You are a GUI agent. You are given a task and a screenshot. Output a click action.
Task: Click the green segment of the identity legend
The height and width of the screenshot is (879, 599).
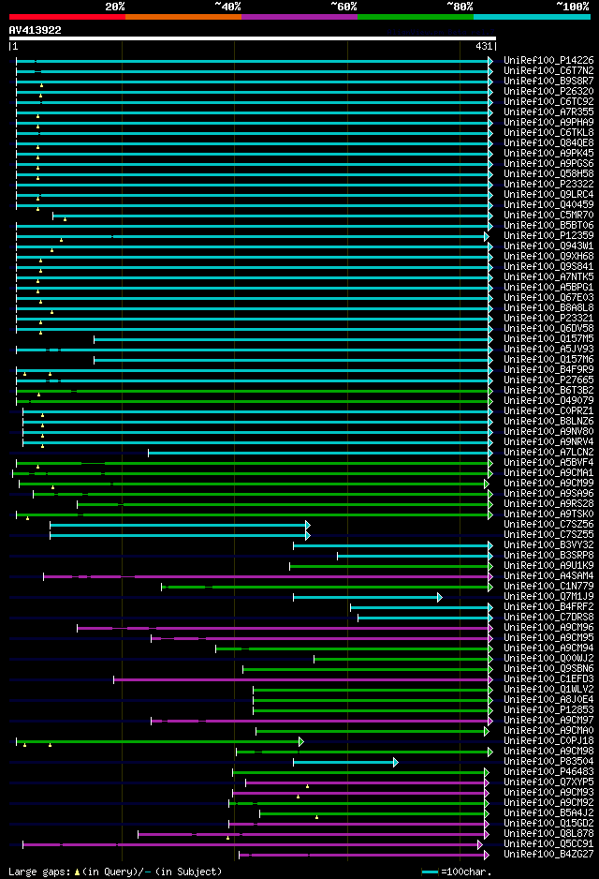416,17
